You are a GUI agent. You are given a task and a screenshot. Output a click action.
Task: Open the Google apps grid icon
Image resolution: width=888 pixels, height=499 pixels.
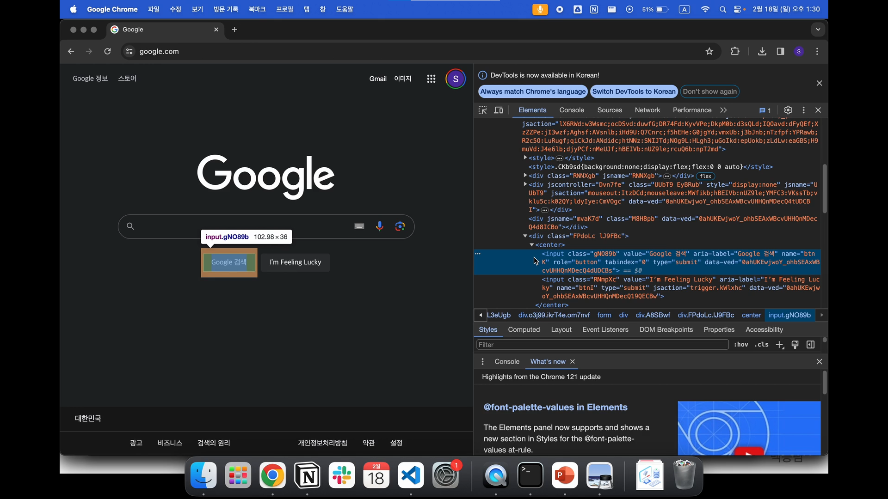pos(431,79)
